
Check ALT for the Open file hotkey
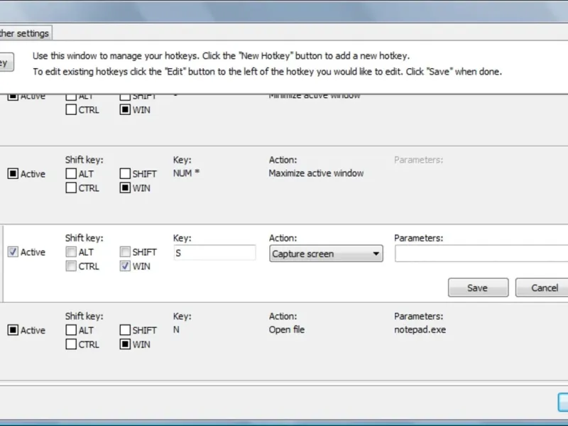coord(71,330)
